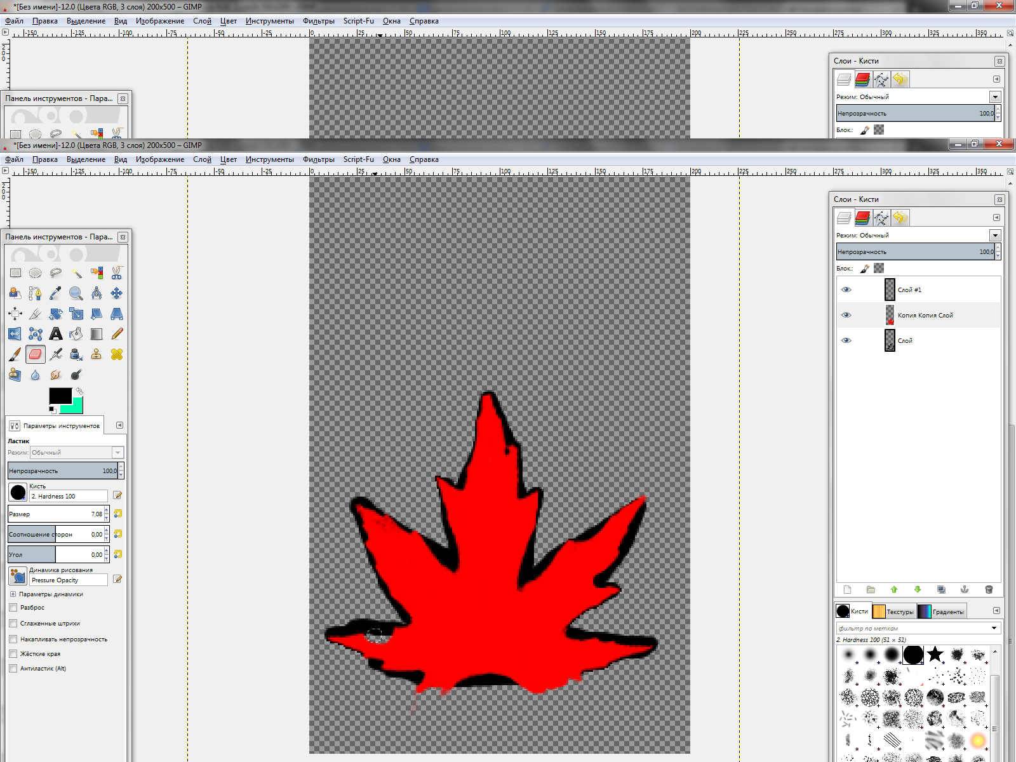Delete layer with the trash icon

point(989,589)
